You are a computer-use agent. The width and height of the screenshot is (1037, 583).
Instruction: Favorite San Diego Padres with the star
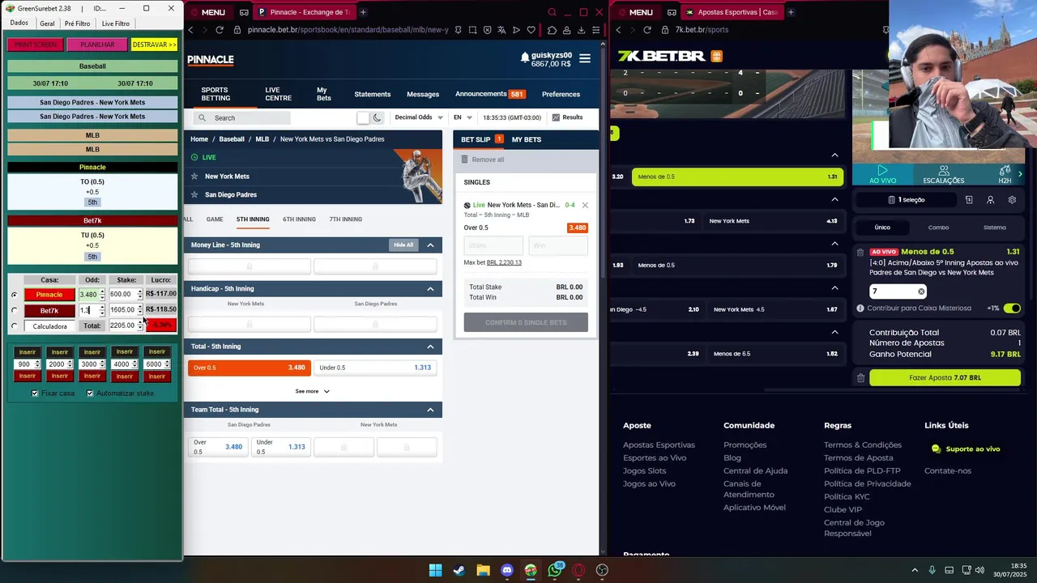194,194
